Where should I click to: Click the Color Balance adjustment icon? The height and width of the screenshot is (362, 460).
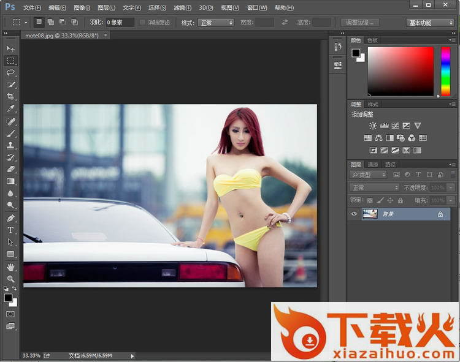click(379, 138)
